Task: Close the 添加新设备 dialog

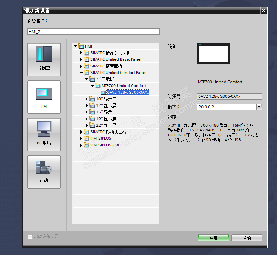Action: pyautogui.click(x=263, y=11)
